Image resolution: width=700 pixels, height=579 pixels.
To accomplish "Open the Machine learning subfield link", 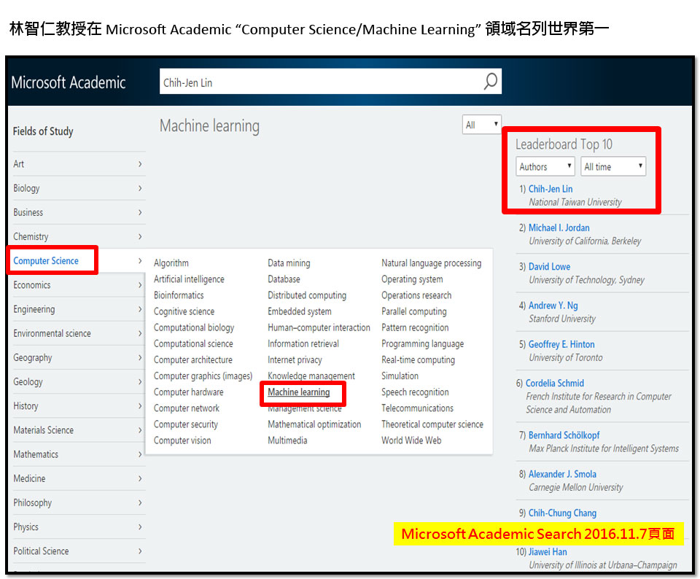I will coord(299,392).
